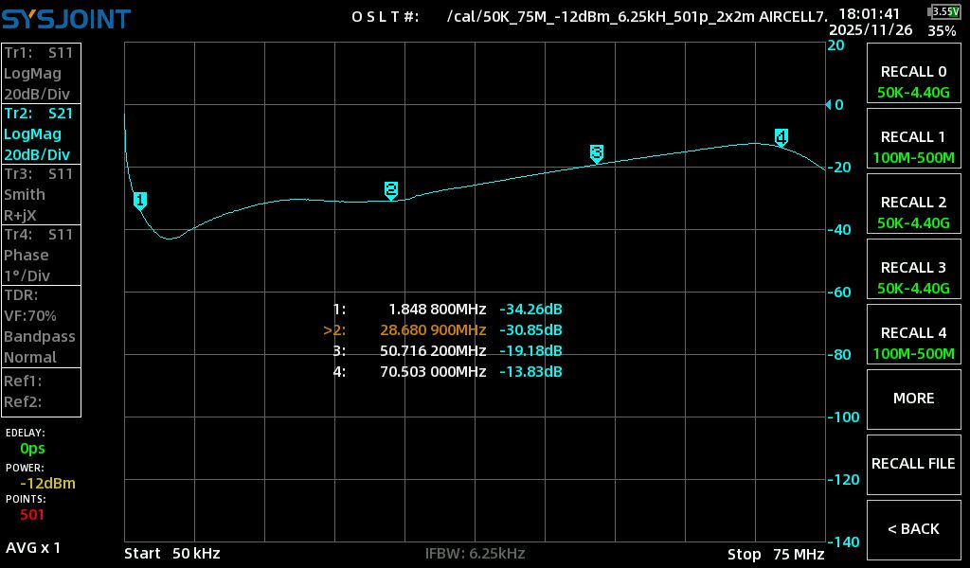Open the Ref1 Ref2 reference panel
The height and width of the screenshot is (568, 970).
(41, 391)
